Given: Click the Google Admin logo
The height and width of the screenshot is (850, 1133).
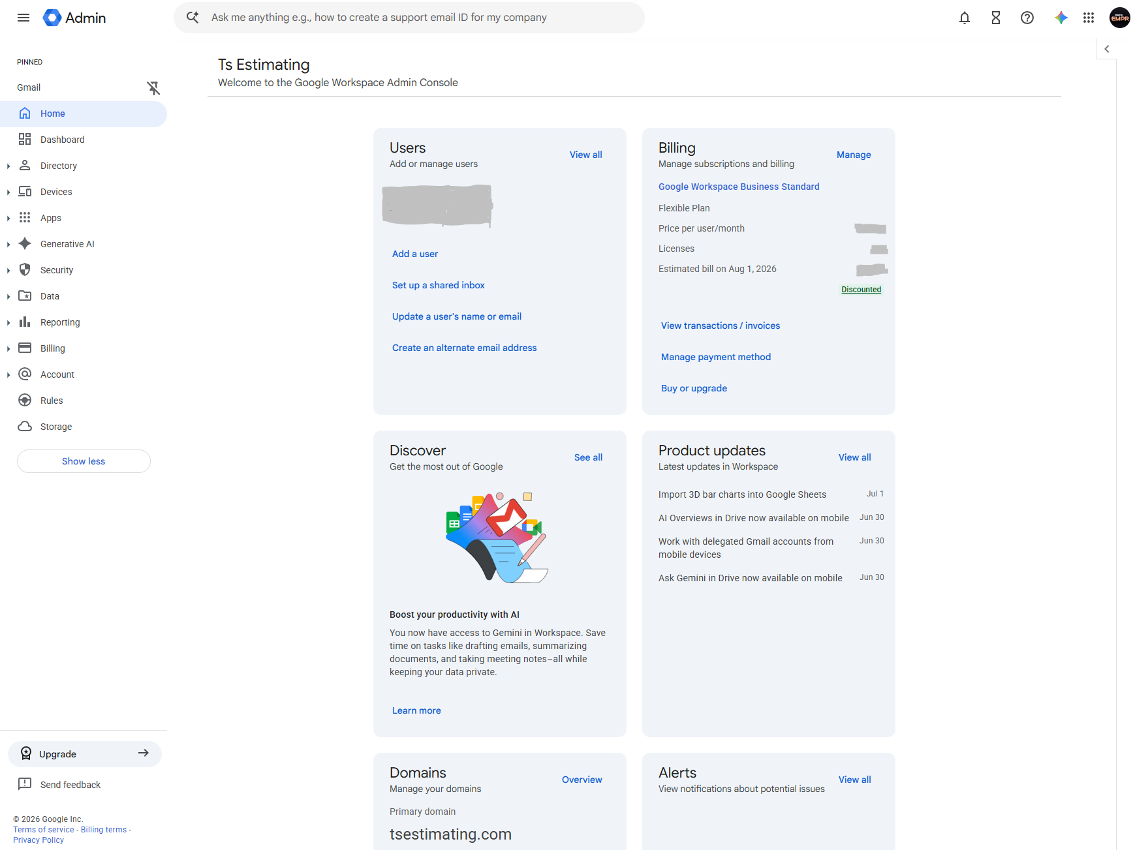Looking at the screenshot, I should pyautogui.click(x=74, y=18).
